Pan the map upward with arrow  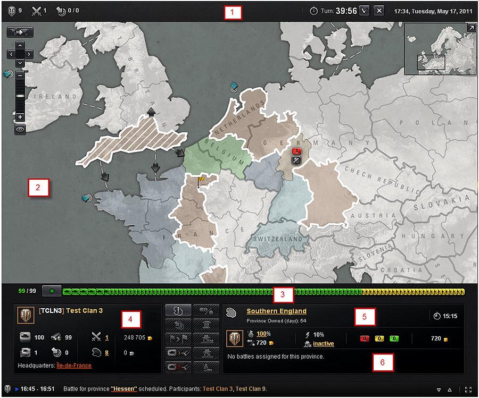[20, 46]
